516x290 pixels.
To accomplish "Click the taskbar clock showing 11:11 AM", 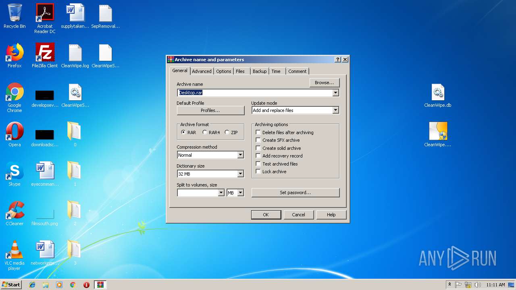I will tap(495, 285).
